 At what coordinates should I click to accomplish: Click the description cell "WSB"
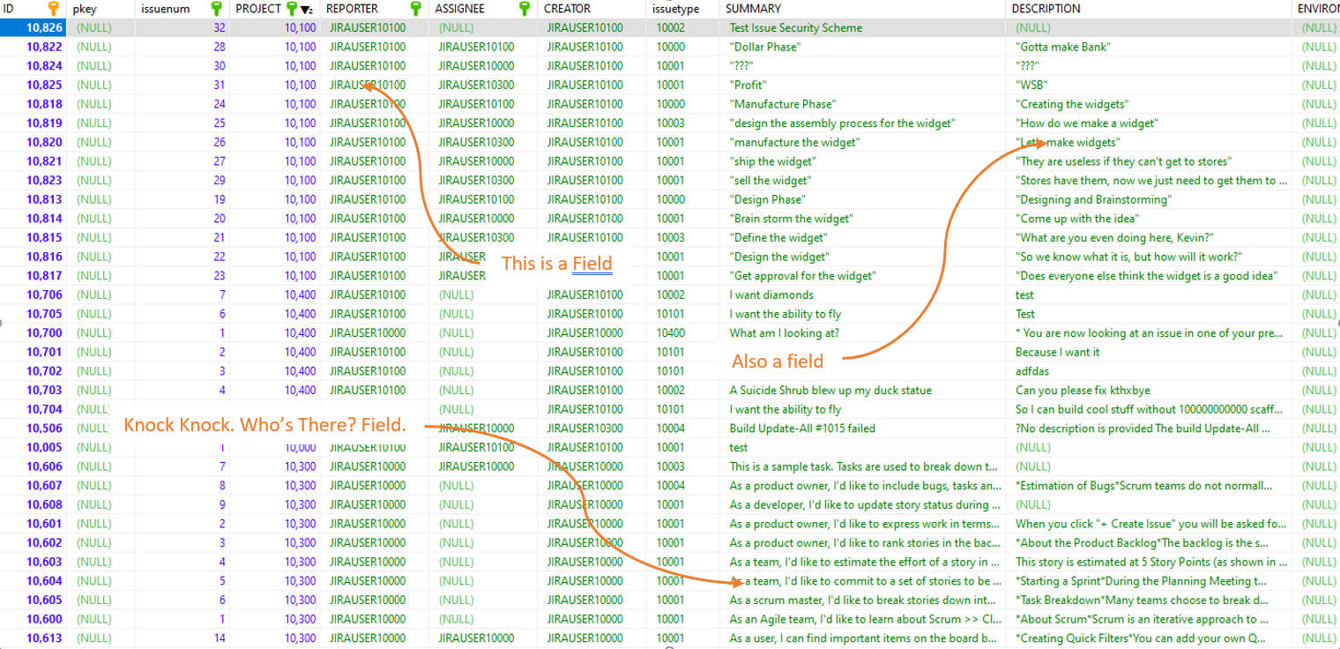click(1031, 85)
